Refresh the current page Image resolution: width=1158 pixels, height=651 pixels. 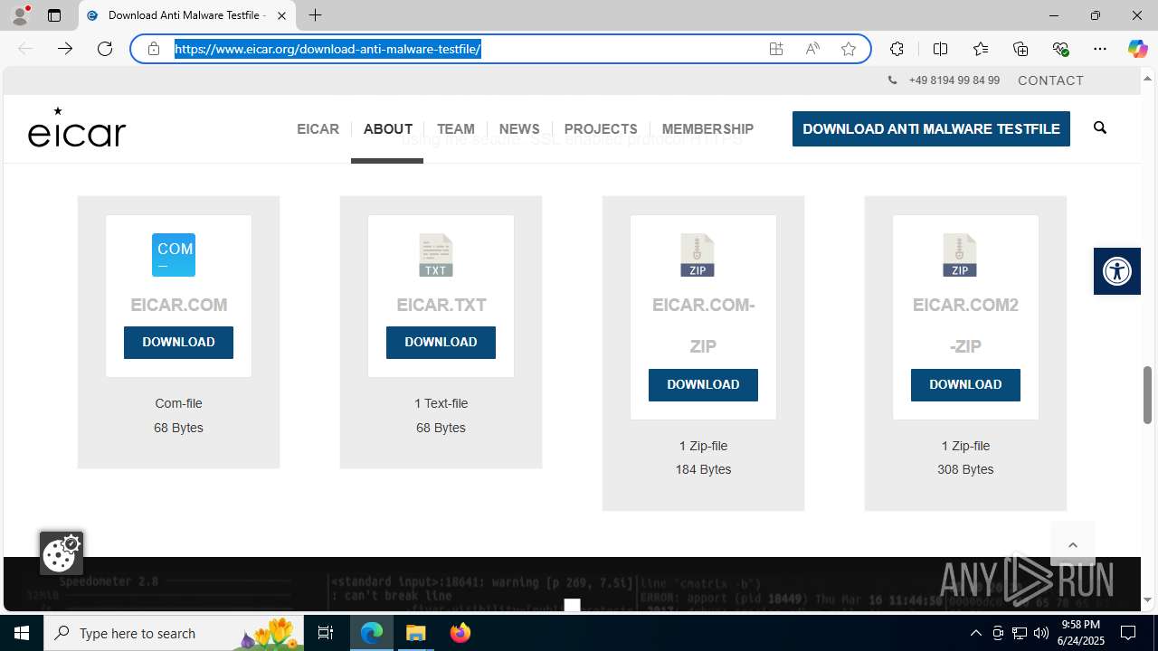[x=105, y=49]
